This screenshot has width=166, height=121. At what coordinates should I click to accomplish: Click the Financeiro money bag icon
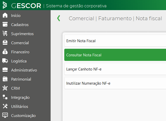(5, 52)
